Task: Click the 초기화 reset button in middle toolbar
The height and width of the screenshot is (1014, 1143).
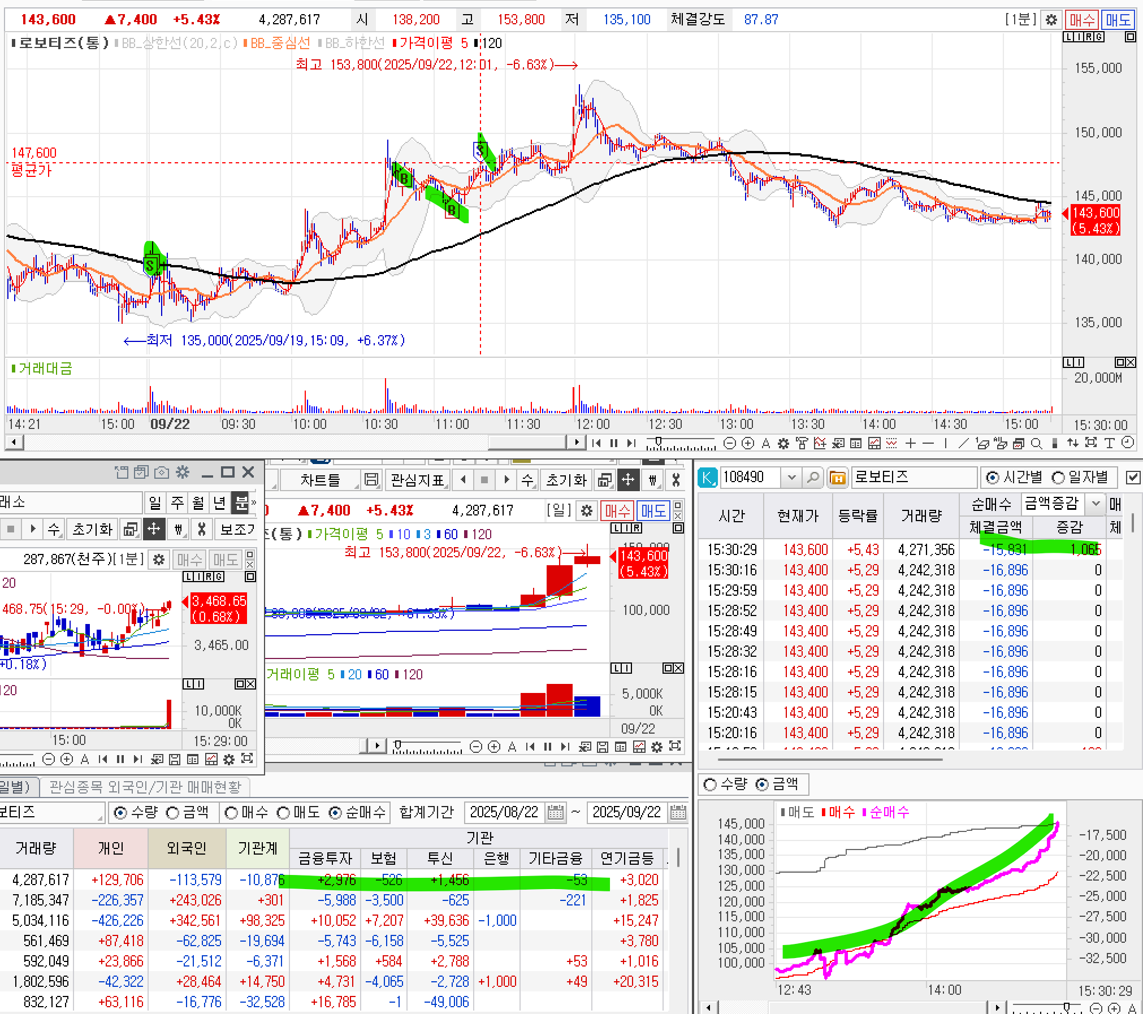Action: click(566, 480)
